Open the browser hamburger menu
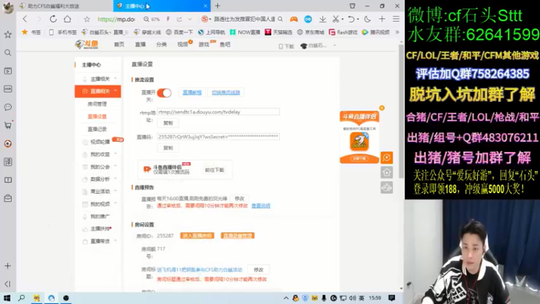Screen dimensions: 540x304 [396, 20]
